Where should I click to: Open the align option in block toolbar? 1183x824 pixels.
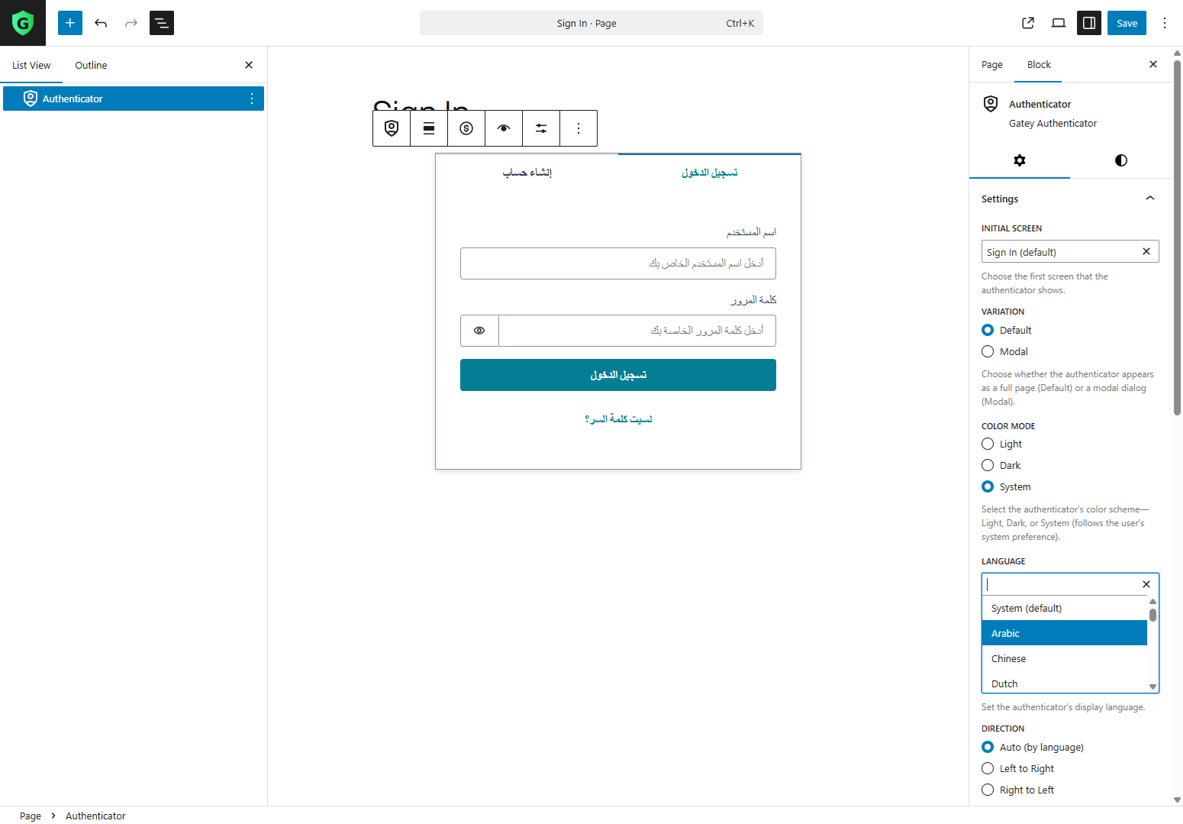[x=429, y=128]
